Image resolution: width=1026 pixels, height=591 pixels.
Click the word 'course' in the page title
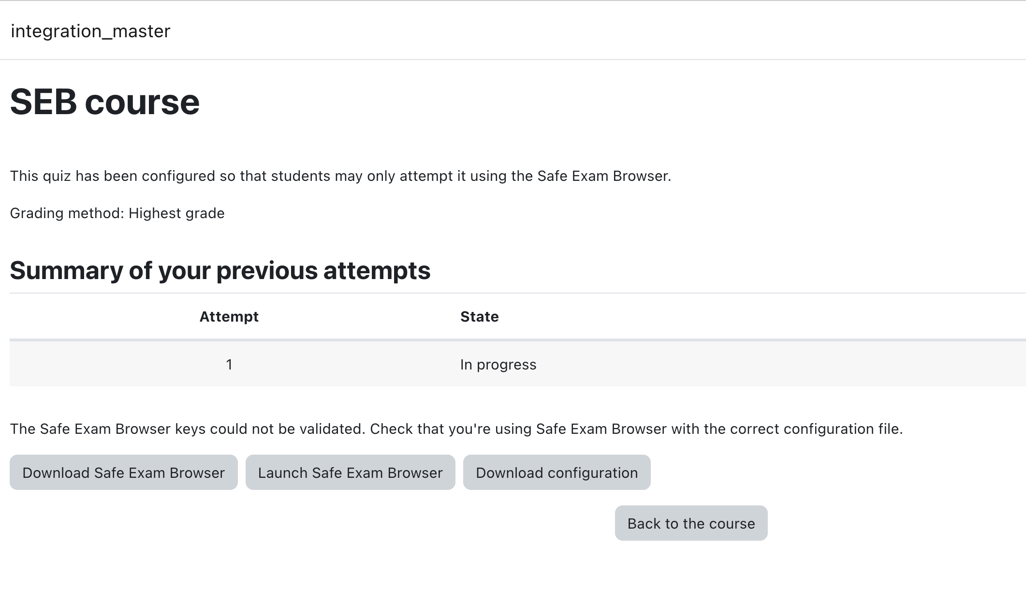click(142, 102)
